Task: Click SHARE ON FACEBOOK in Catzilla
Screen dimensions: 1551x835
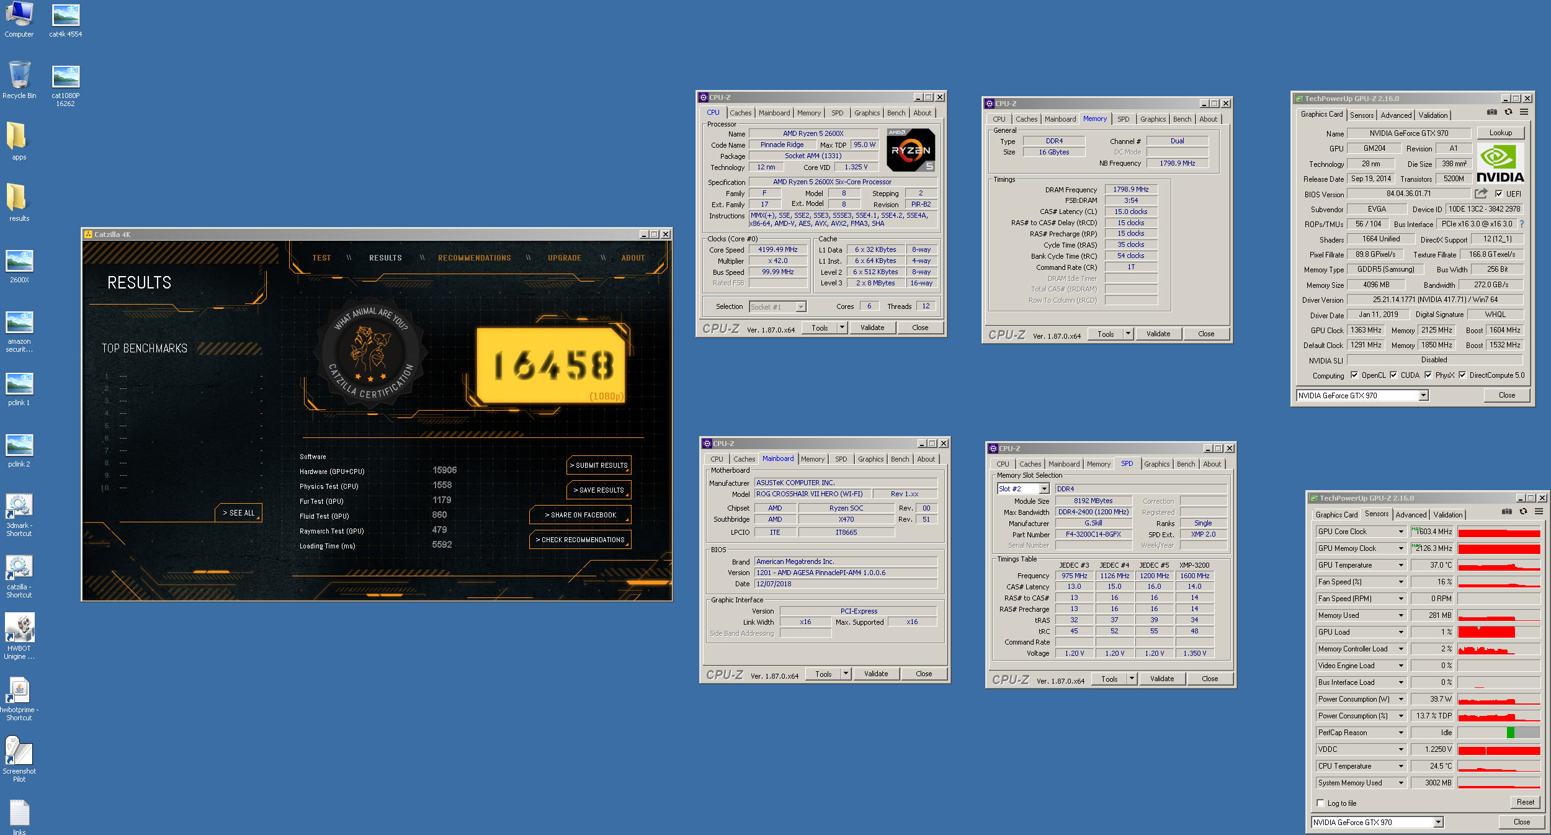Action: pyautogui.click(x=580, y=515)
